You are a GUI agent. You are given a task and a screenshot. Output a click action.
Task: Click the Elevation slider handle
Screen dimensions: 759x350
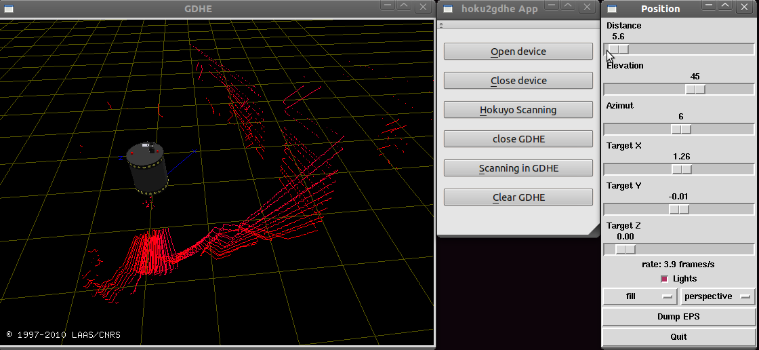(x=695, y=90)
